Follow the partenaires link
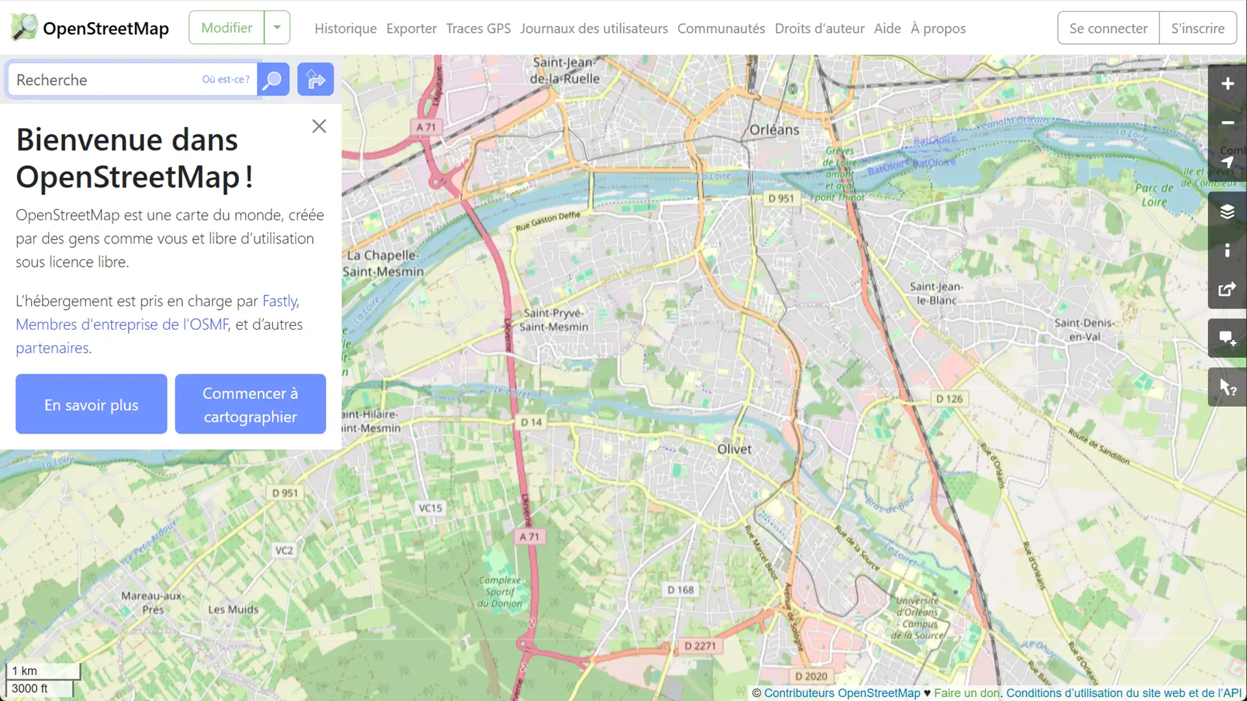This screenshot has width=1247, height=701. tap(52, 348)
